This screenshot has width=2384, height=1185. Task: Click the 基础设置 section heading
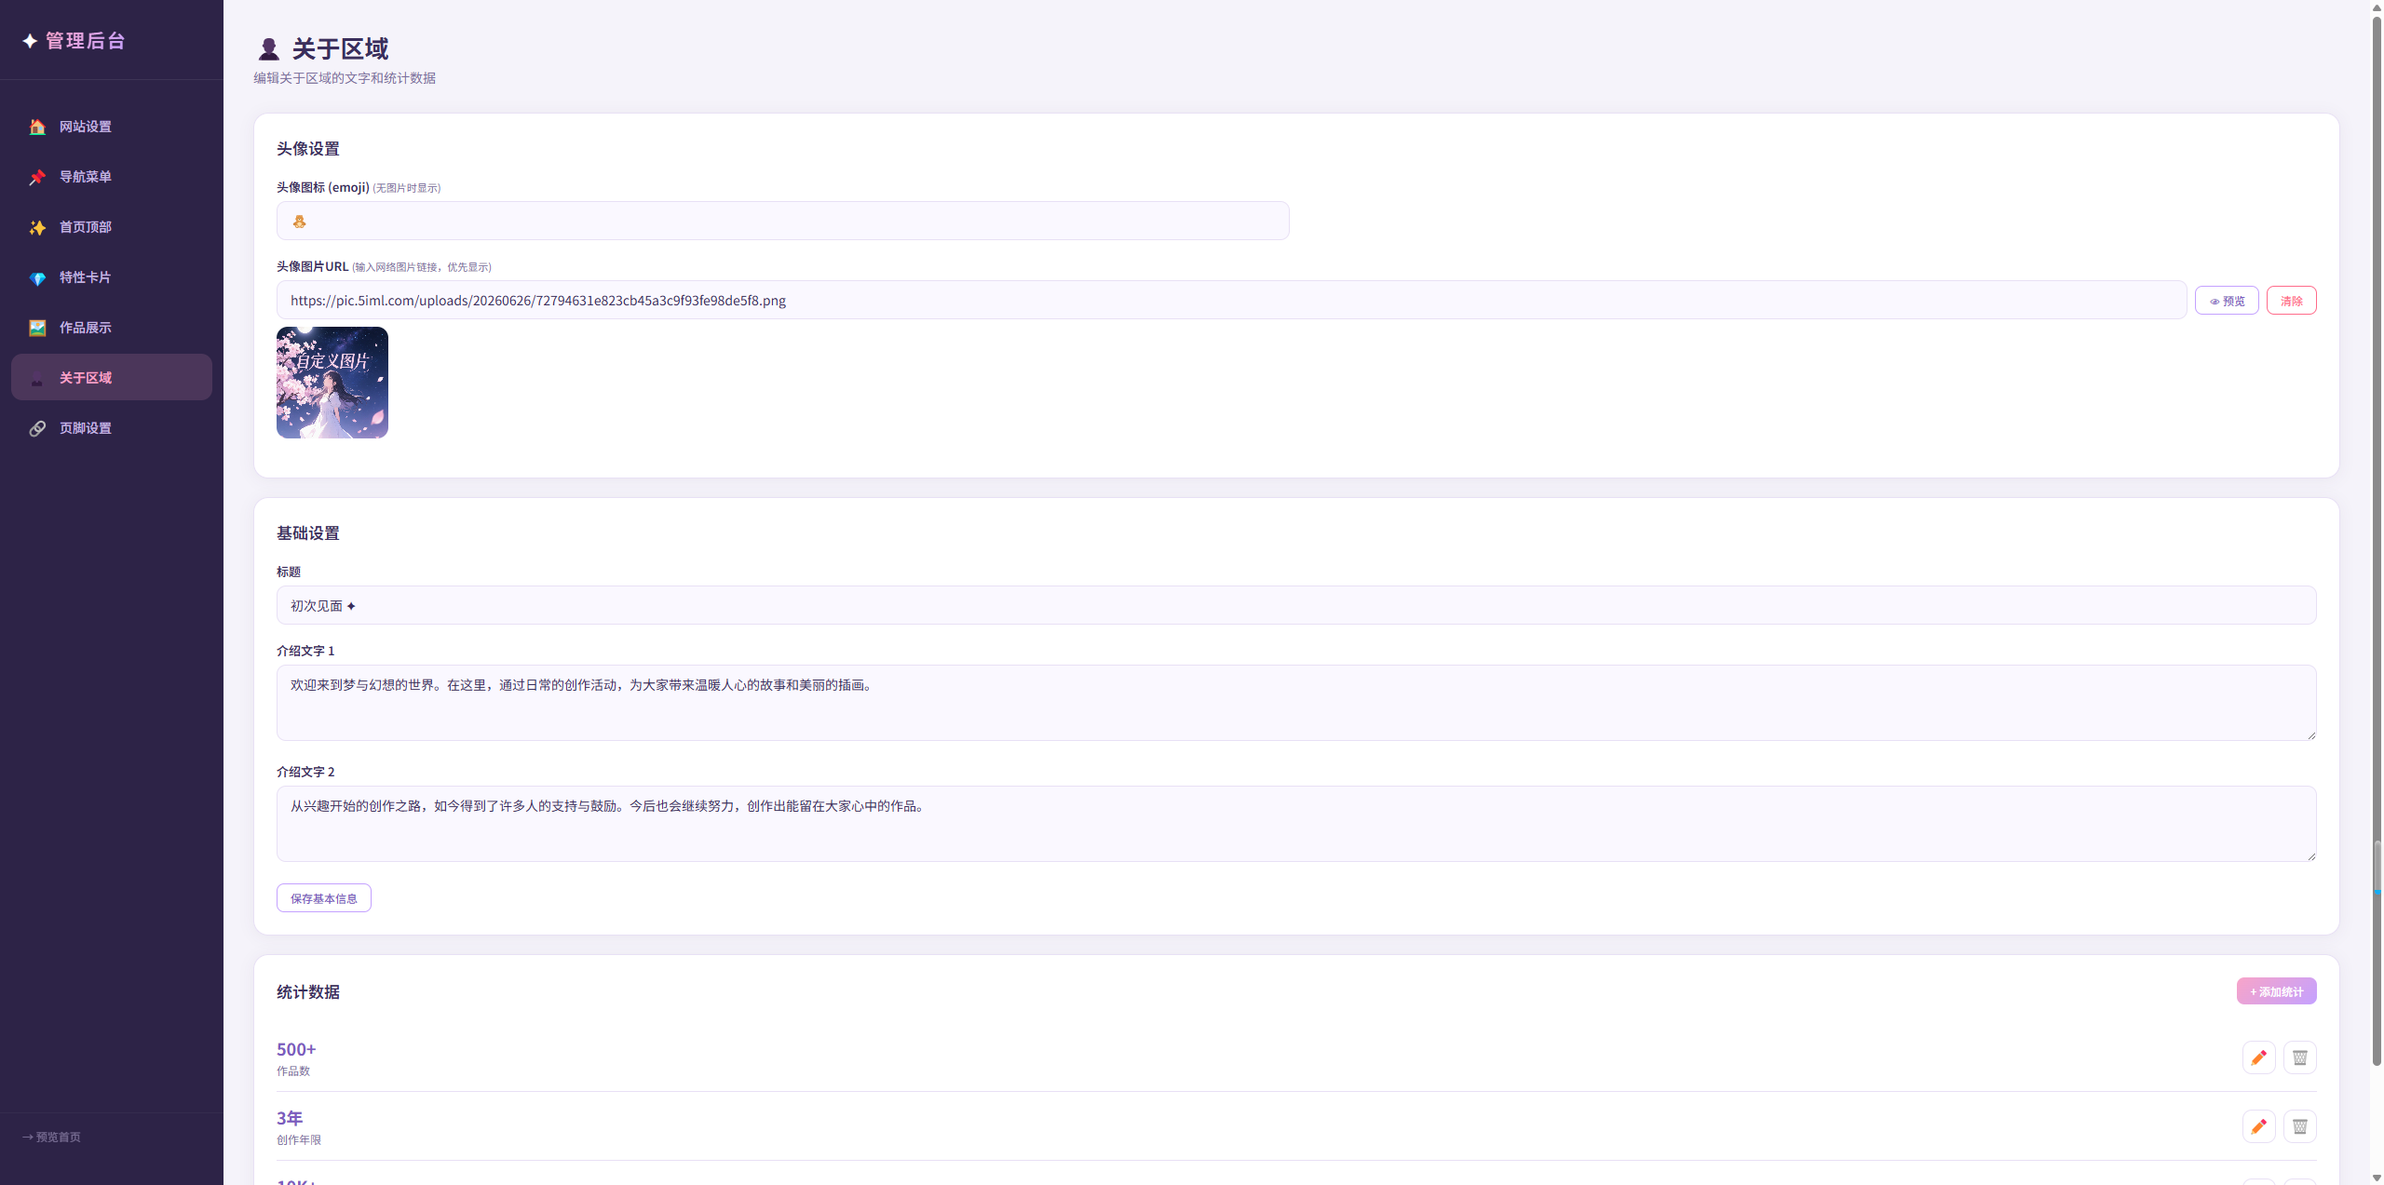(308, 533)
